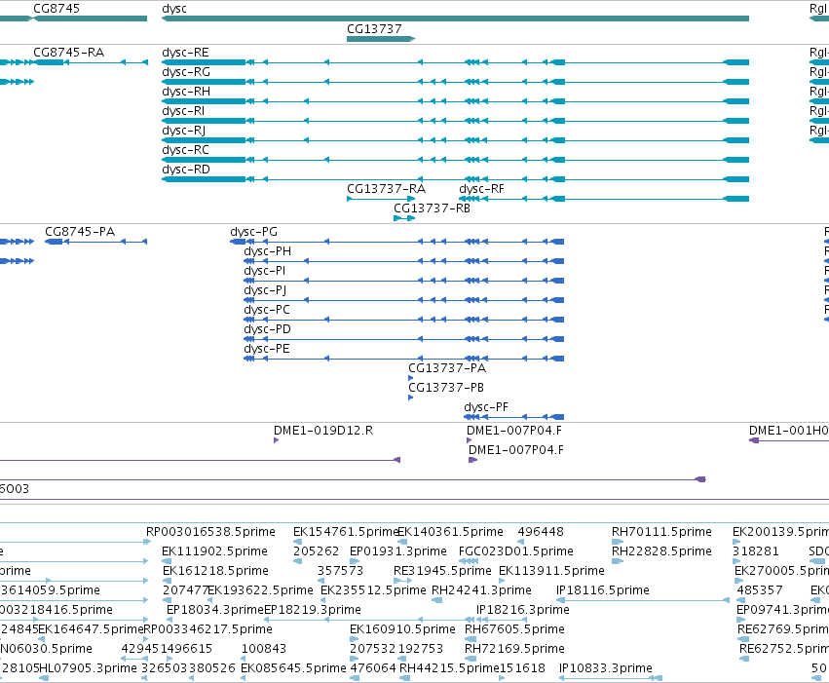Screen dimensions: 829x683
Task: Select the RH72169.5prime EST label
Action: click(x=514, y=649)
